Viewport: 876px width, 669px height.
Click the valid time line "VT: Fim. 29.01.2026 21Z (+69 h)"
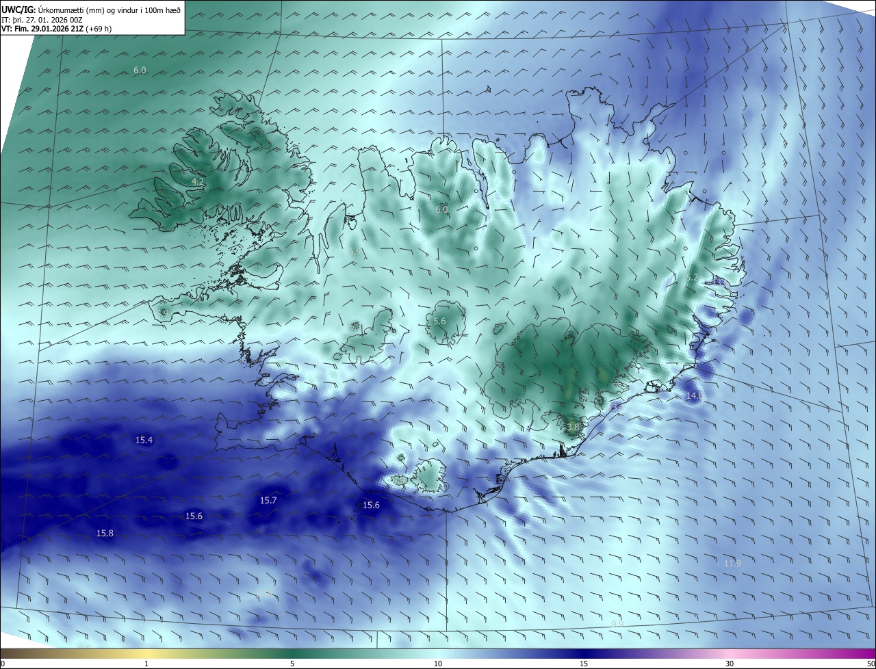[56, 29]
